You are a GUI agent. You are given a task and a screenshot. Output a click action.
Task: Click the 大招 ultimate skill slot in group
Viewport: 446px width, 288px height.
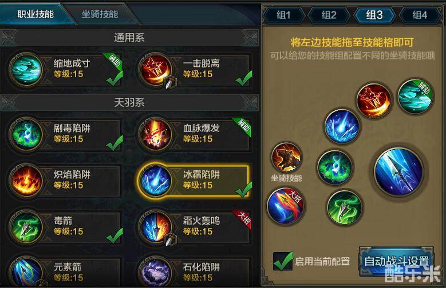[x=285, y=206]
